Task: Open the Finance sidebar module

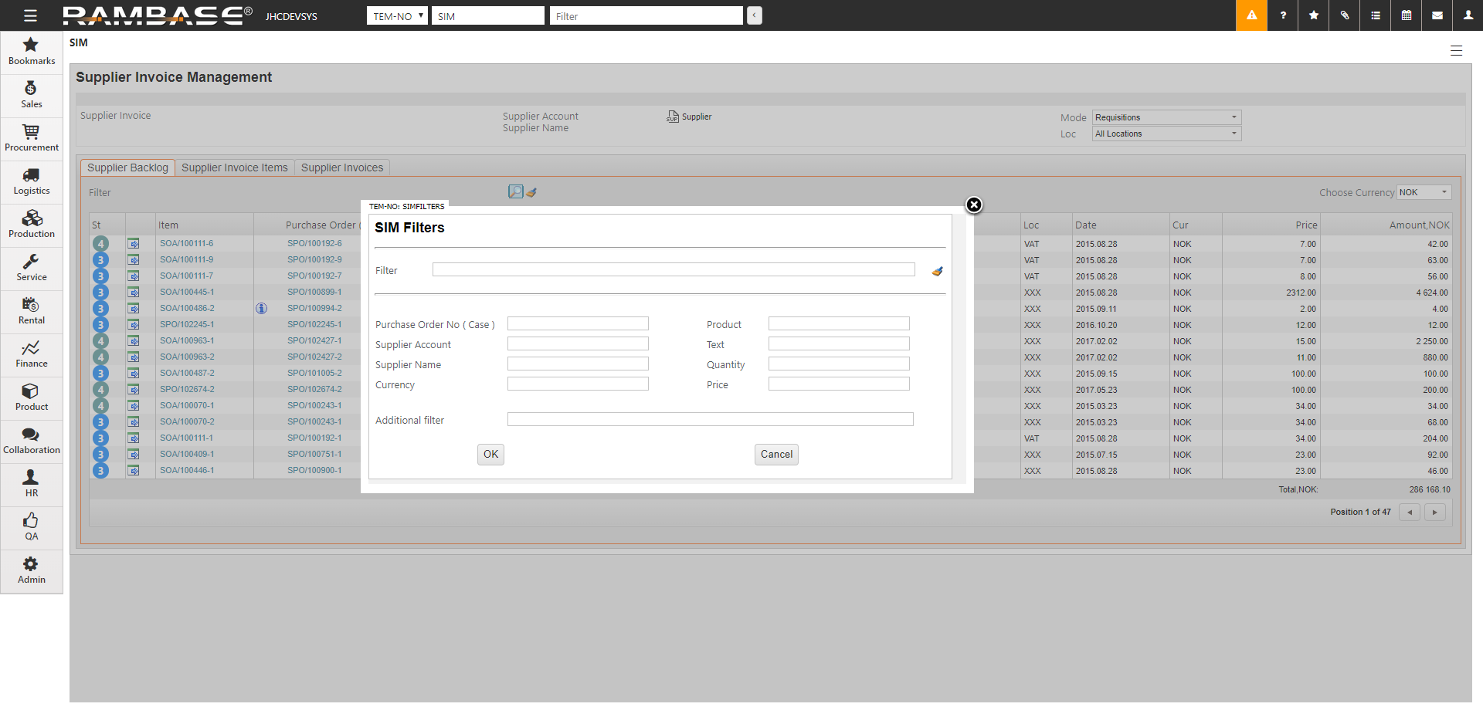Action: click(31, 355)
